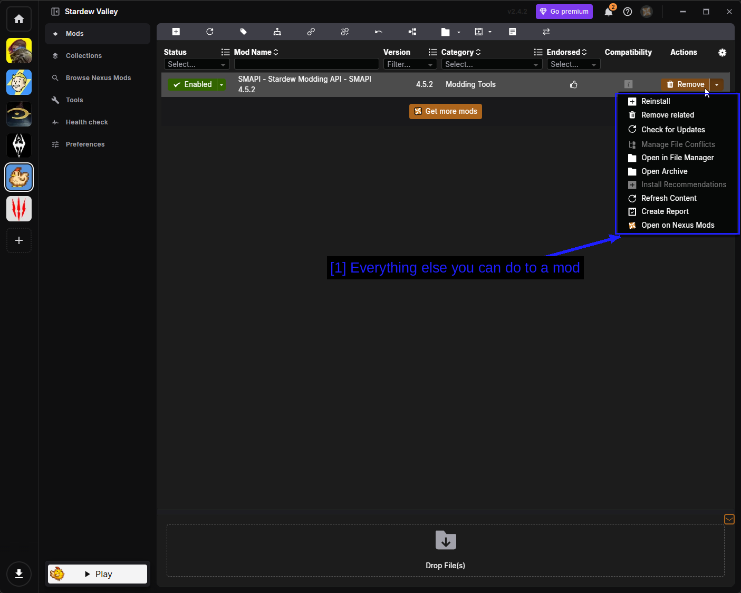Viewport: 741px width, 593px height.
Task: Open Browse Nexus Mods in the sidebar
Action: (x=98, y=78)
